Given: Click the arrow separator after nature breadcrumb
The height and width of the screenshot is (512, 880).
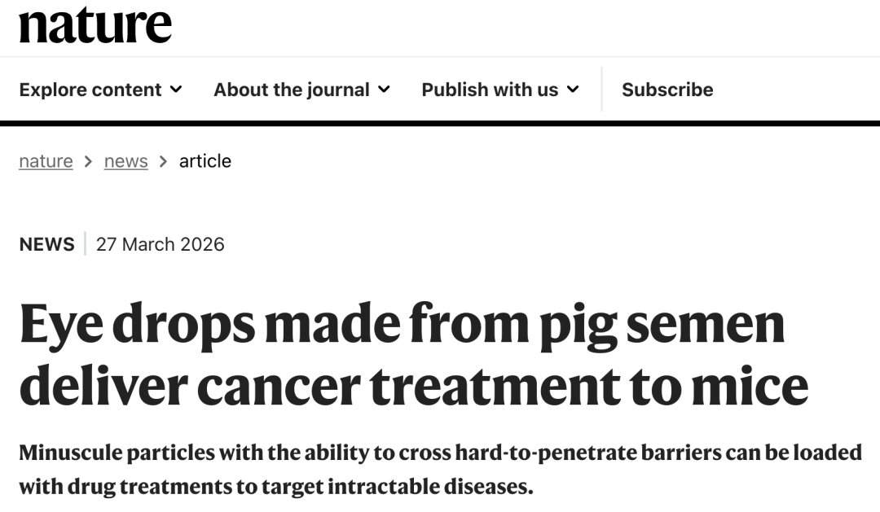Looking at the screenshot, I should click(88, 161).
